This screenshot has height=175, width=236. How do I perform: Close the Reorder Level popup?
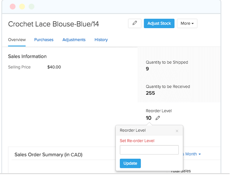177,131
